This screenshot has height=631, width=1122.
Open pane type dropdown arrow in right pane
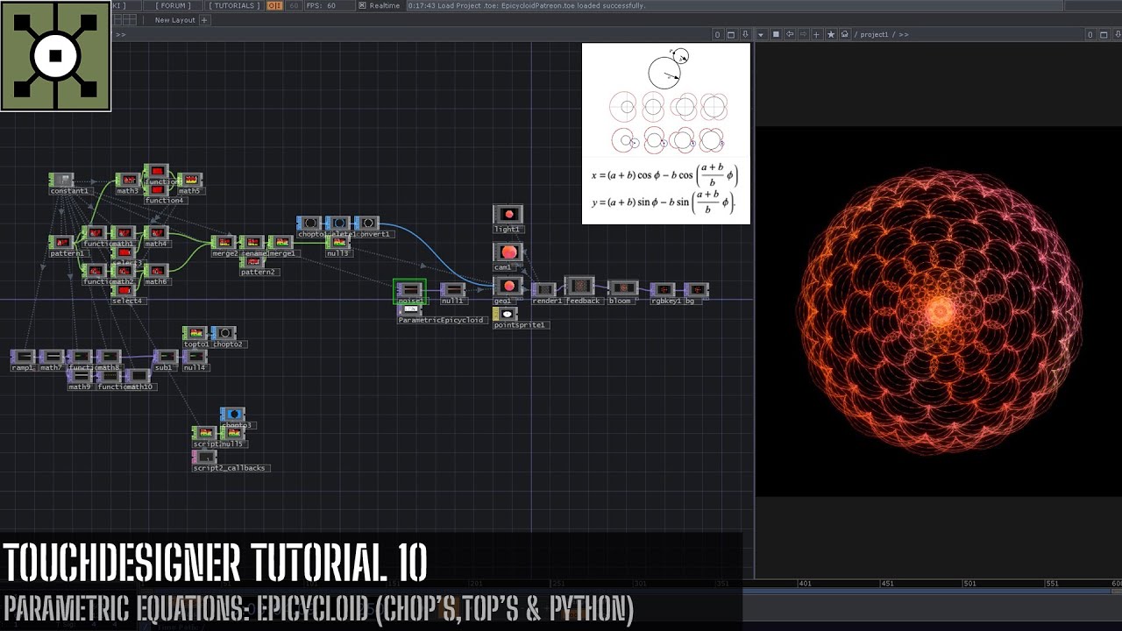[x=761, y=34]
